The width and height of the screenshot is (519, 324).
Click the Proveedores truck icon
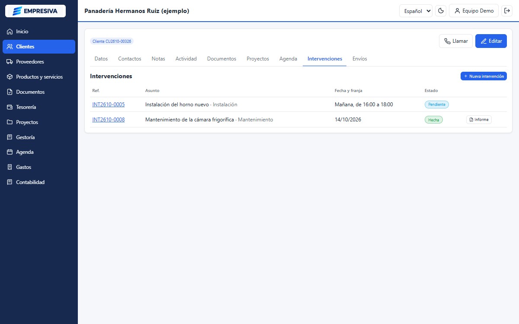10,62
